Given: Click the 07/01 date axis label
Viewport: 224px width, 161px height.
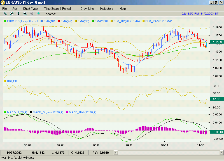Looking at the screenshot, I should (x=61, y=145).
